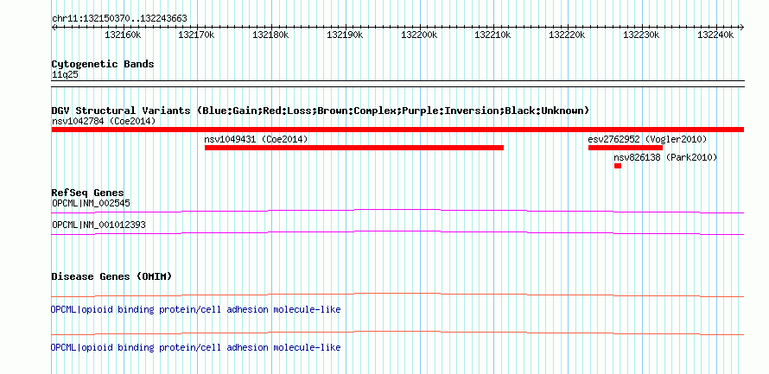Select the small nsv826138 red bar

click(x=618, y=166)
